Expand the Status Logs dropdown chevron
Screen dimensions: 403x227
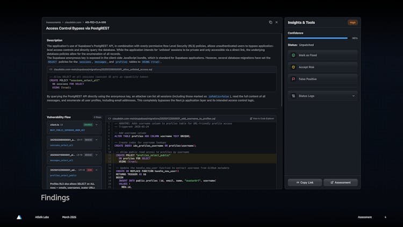click(x=353, y=96)
